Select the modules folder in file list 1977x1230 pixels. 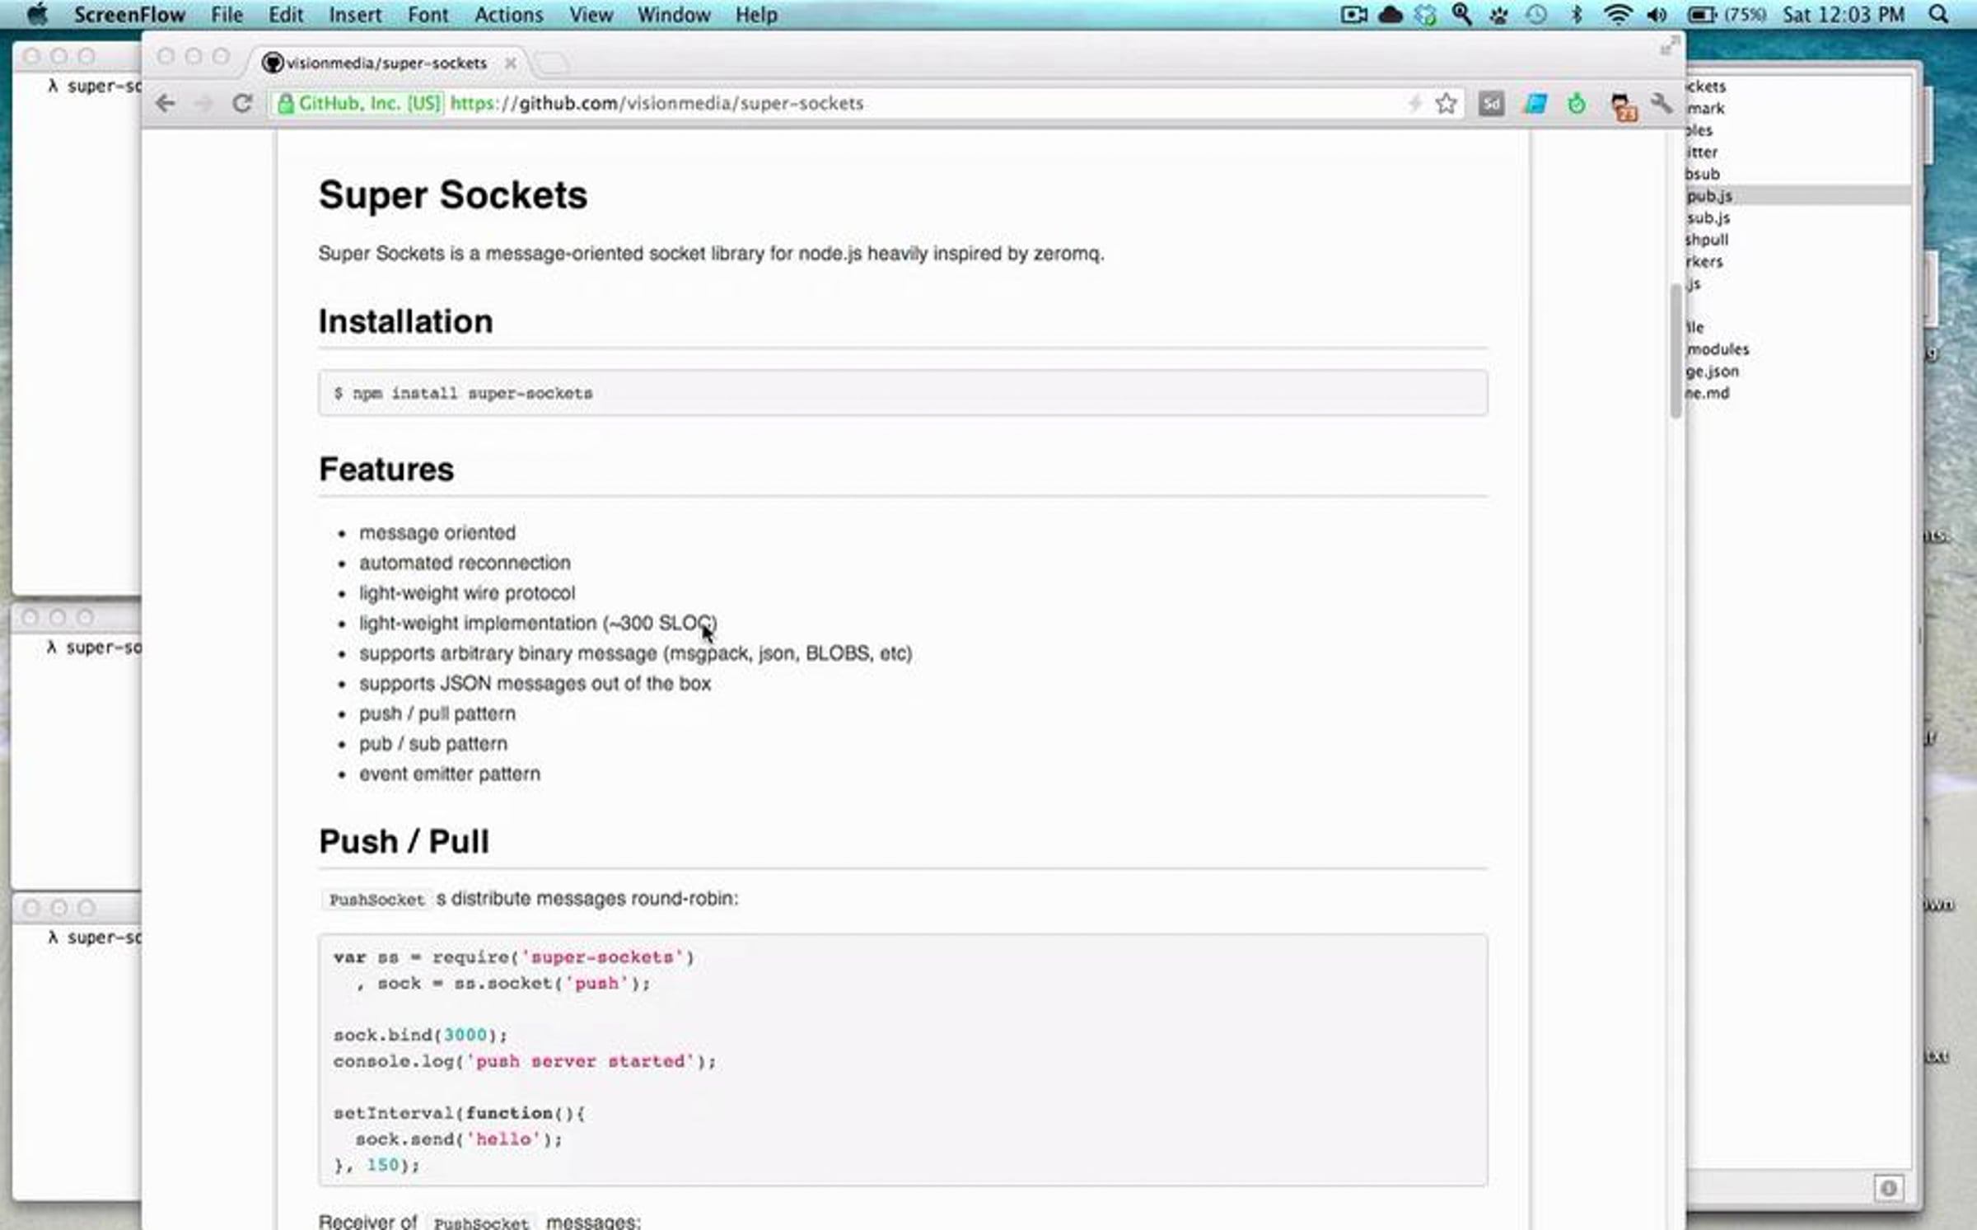pos(1718,349)
